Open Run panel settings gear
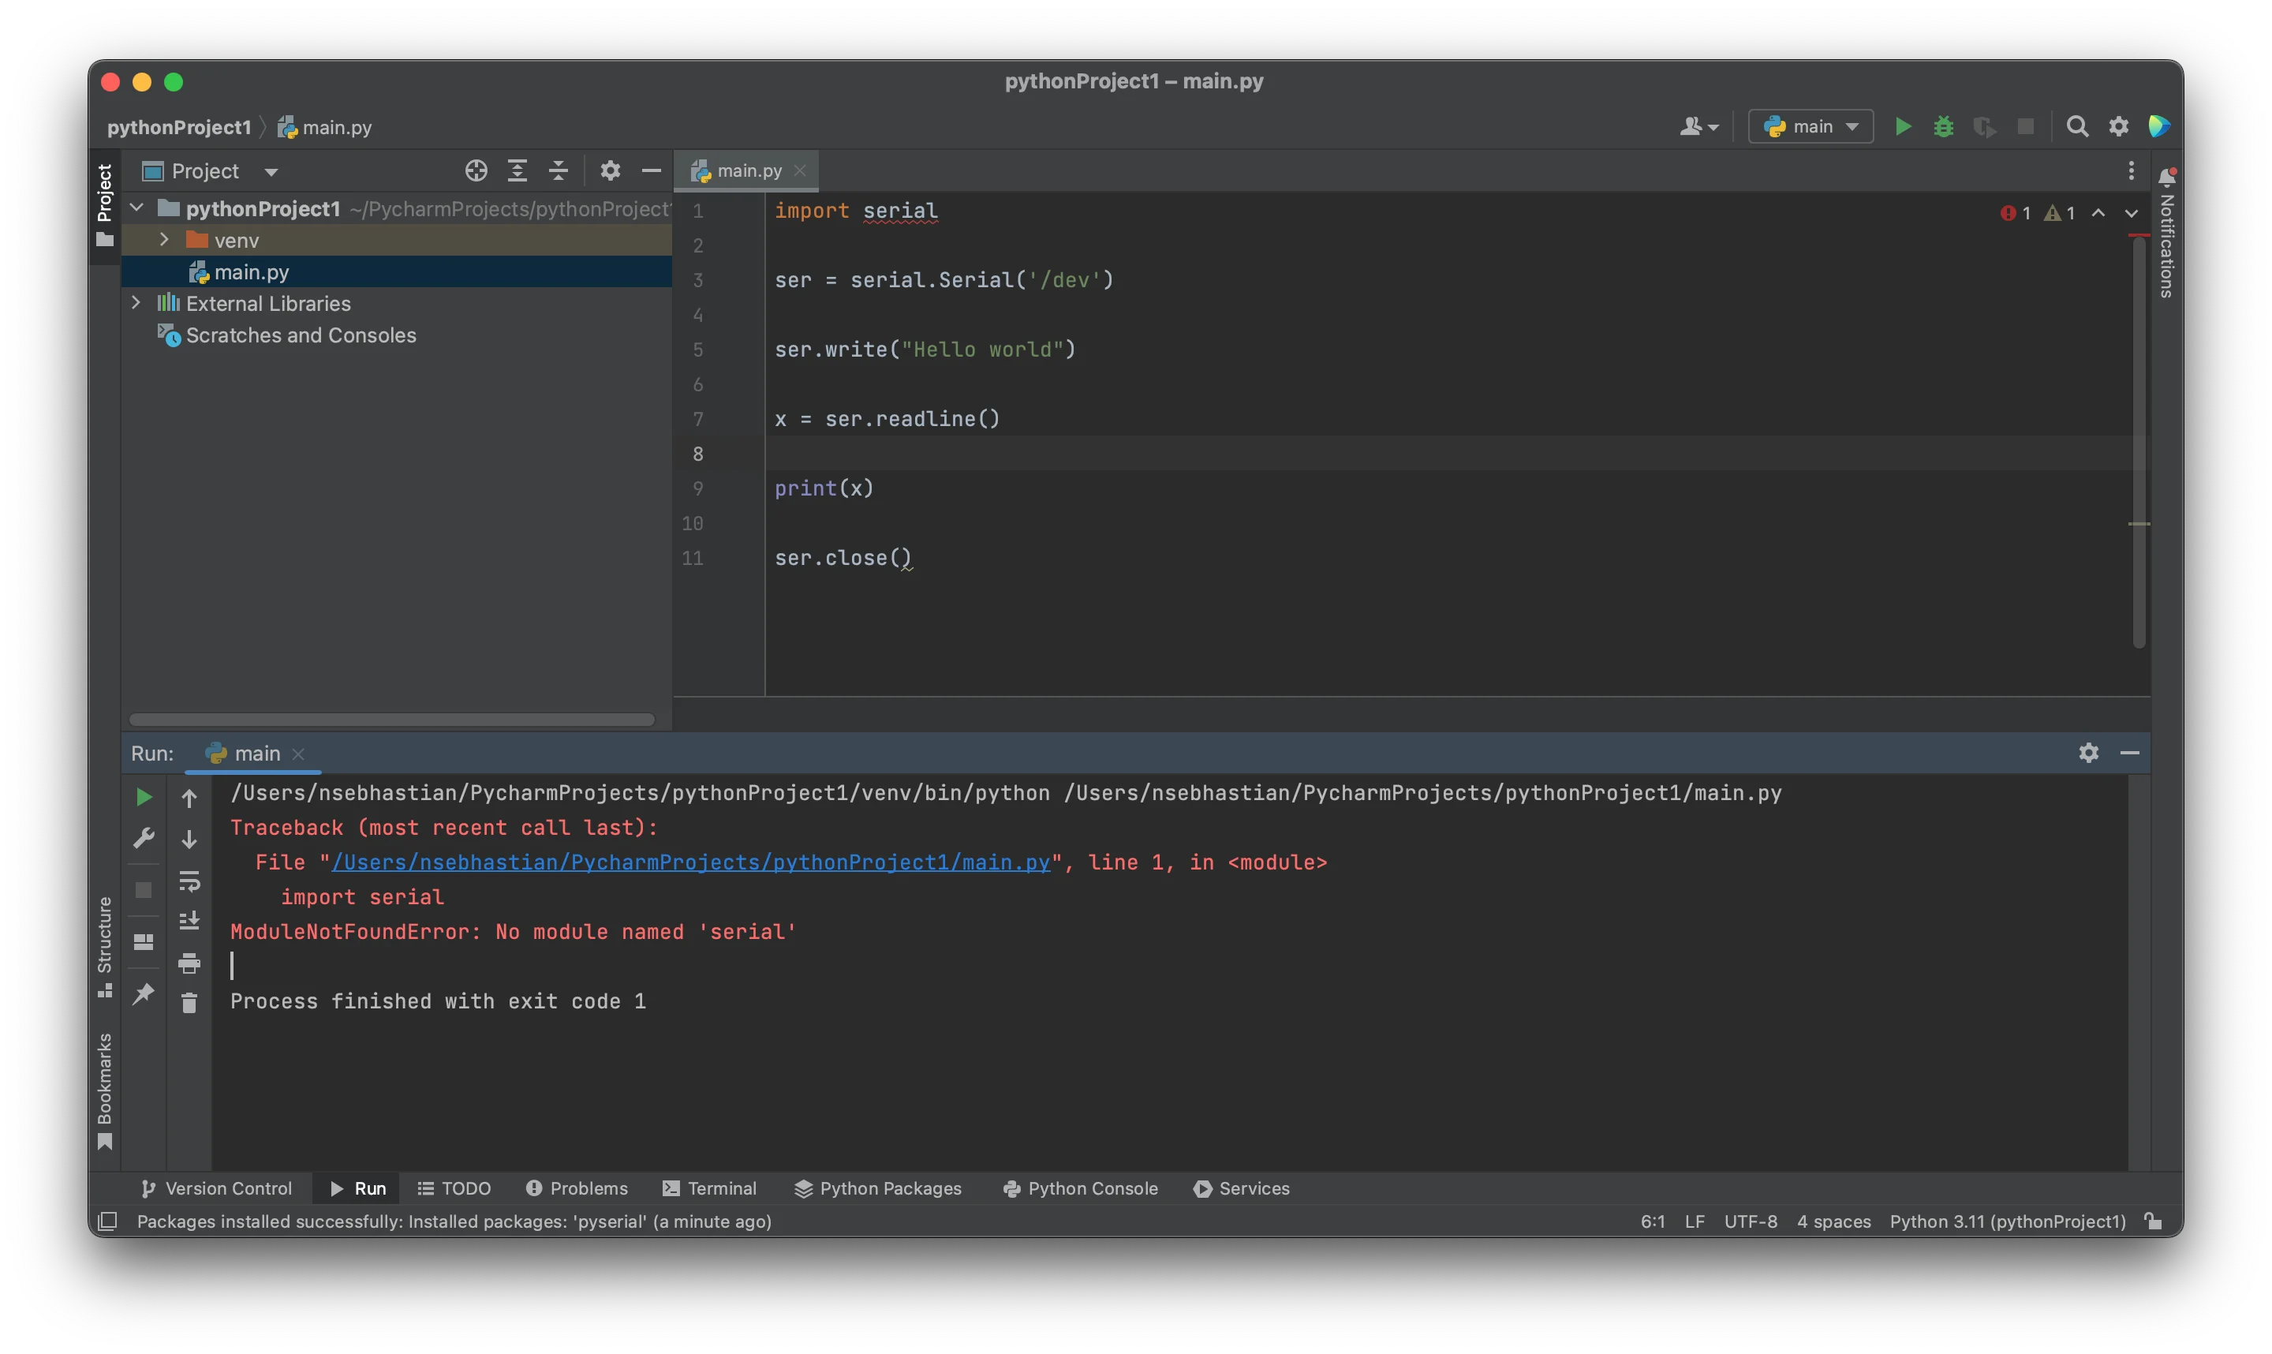This screenshot has height=1354, width=2272. click(2089, 753)
